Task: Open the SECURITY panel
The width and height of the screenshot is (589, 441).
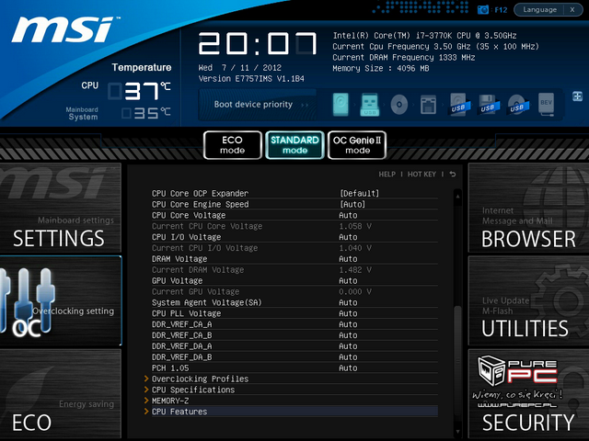Action: (528, 394)
